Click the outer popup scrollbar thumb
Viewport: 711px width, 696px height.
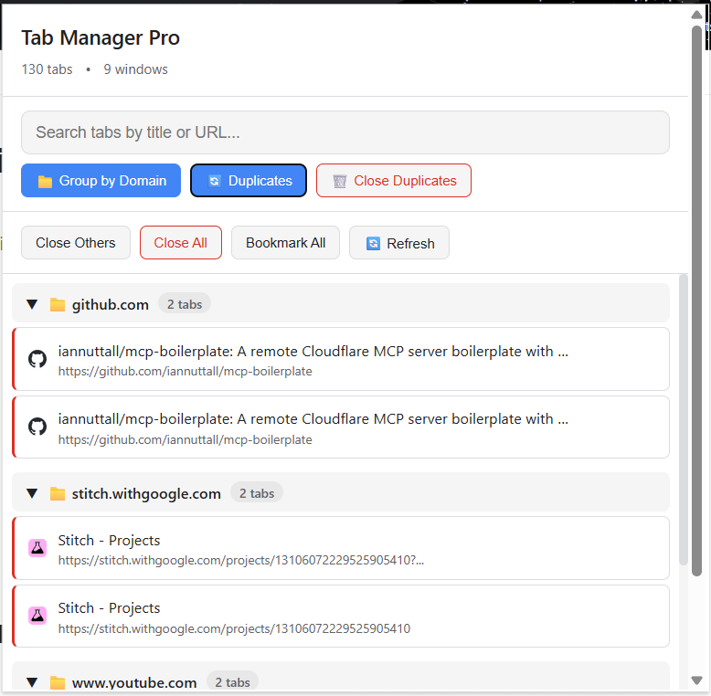697,301
